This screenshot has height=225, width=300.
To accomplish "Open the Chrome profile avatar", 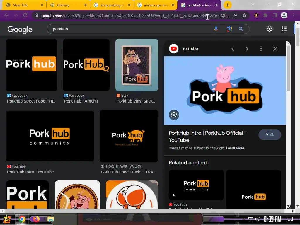I will coord(284,15).
